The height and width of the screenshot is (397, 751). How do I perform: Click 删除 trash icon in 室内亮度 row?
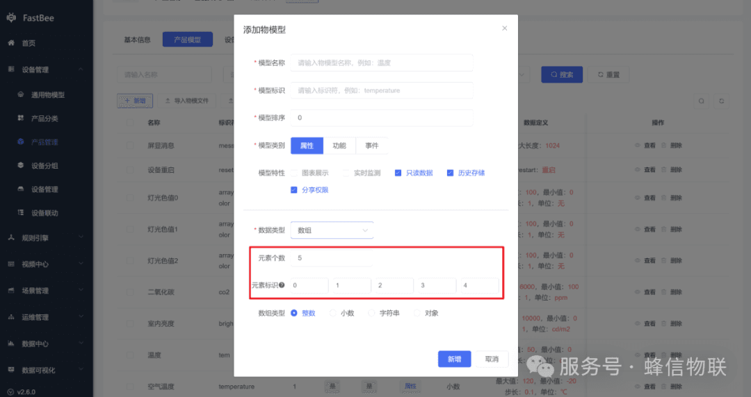click(x=664, y=323)
